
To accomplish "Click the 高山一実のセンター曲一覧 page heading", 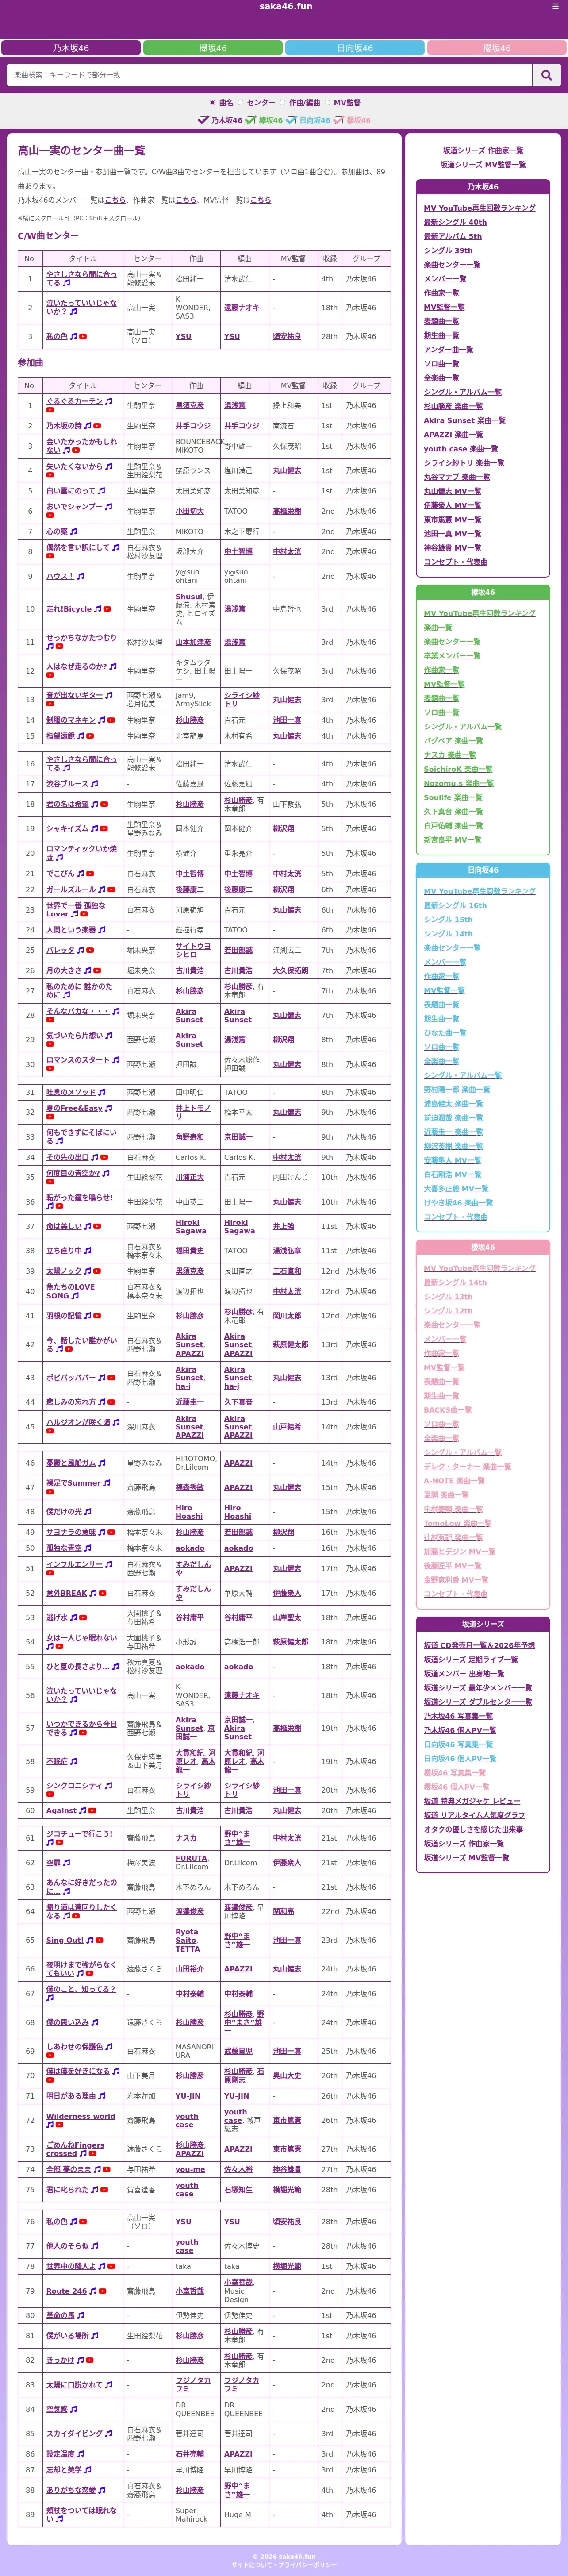I will pyautogui.click(x=81, y=151).
